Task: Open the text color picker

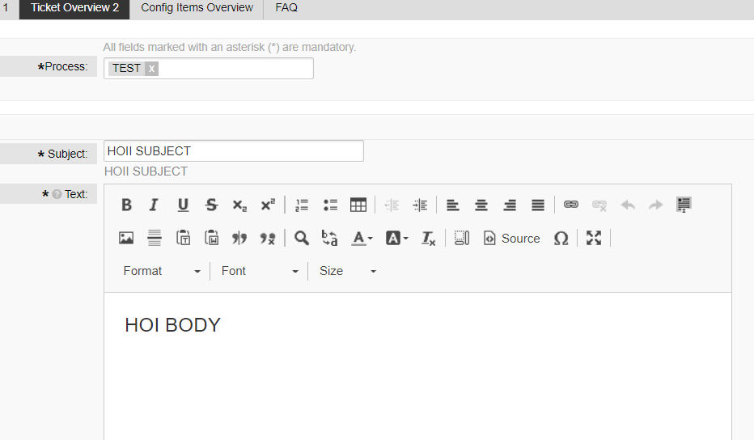Action: click(x=362, y=238)
